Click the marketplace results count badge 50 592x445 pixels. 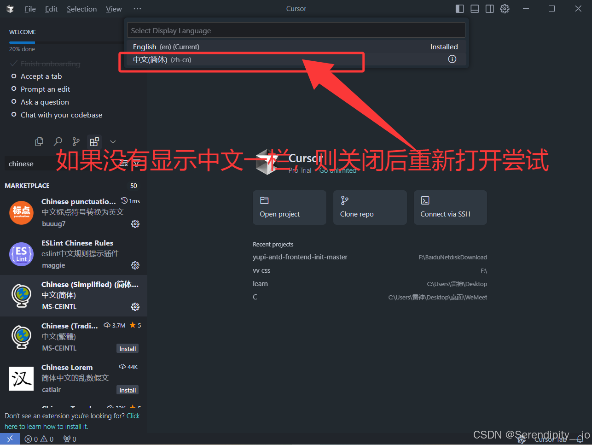tap(133, 186)
